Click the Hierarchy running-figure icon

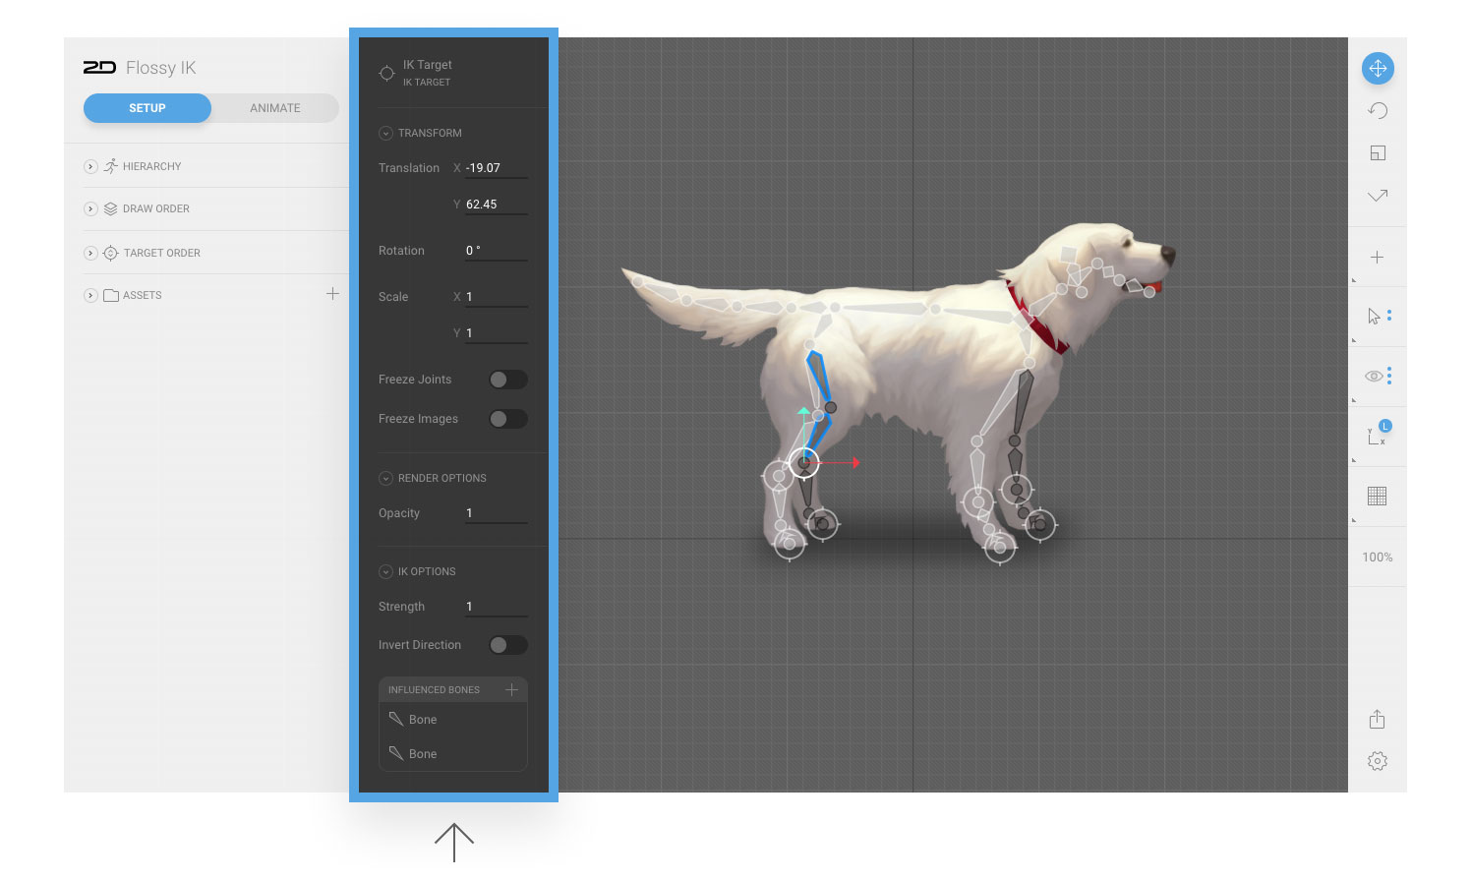[110, 166]
